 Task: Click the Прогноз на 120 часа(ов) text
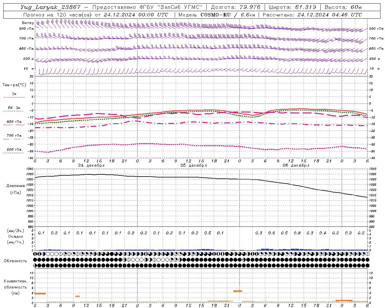tap(58, 15)
